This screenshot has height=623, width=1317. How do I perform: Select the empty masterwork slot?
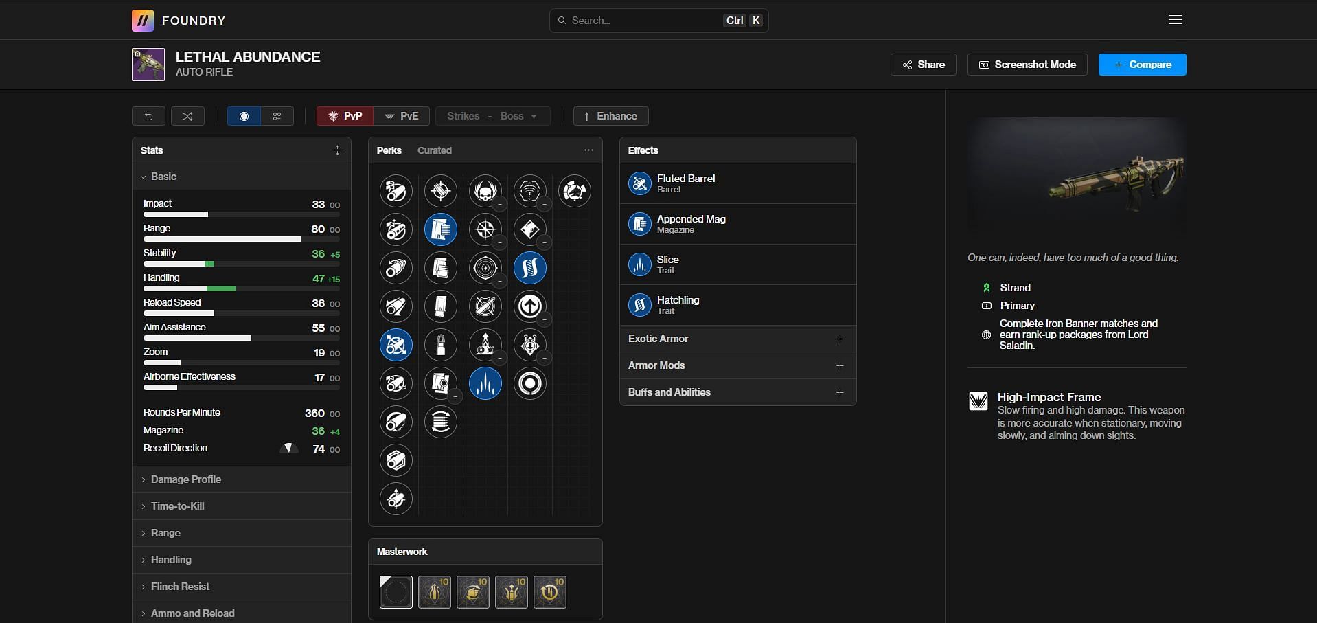396,592
